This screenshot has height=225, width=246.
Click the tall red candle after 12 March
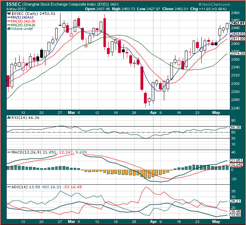click(x=104, y=32)
